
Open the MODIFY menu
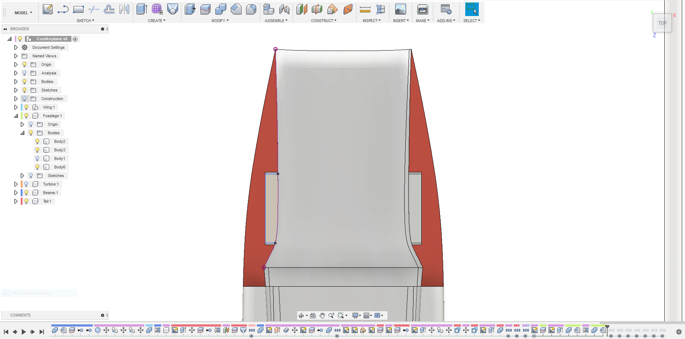pos(220,21)
